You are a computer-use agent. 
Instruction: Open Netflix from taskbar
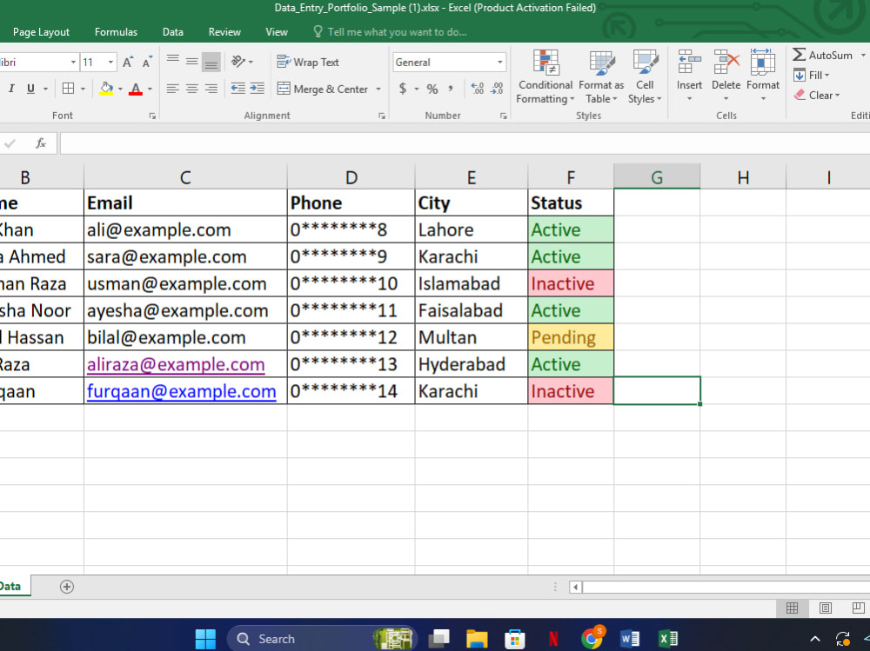click(552, 639)
